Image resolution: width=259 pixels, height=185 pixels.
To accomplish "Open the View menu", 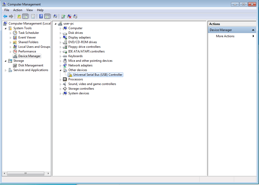I will pyautogui.click(x=30, y=10).
